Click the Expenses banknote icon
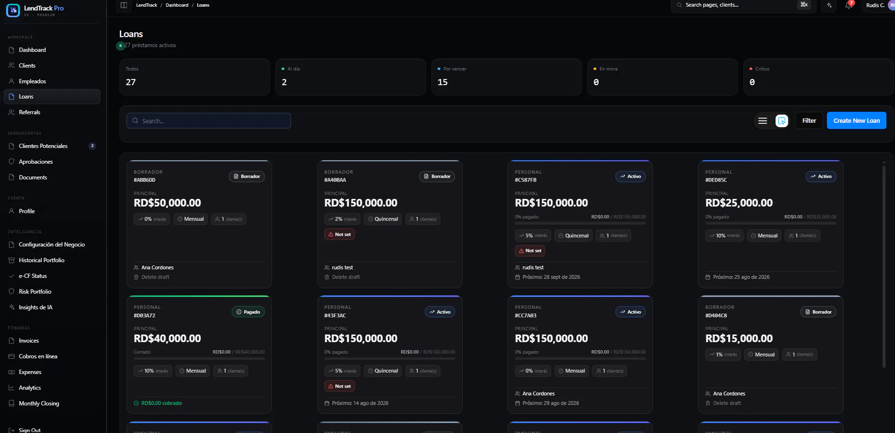 (x=11, y=372)
